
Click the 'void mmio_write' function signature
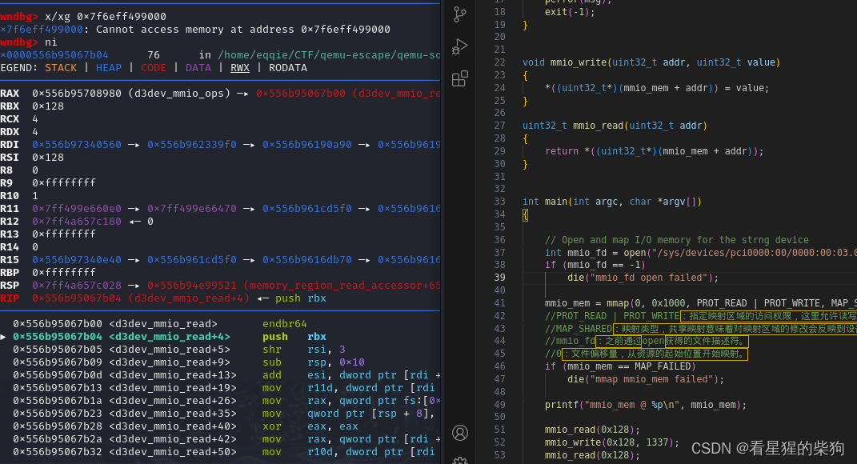pos(651,62)
